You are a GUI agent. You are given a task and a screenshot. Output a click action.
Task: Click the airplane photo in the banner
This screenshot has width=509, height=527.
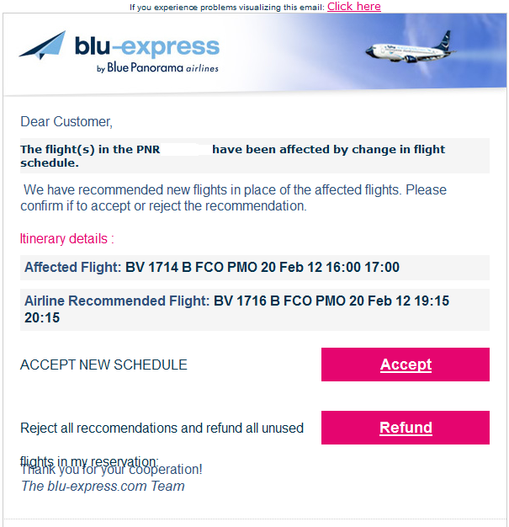411,49
